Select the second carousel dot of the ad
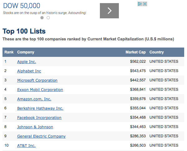 click(x=48, y=18)
